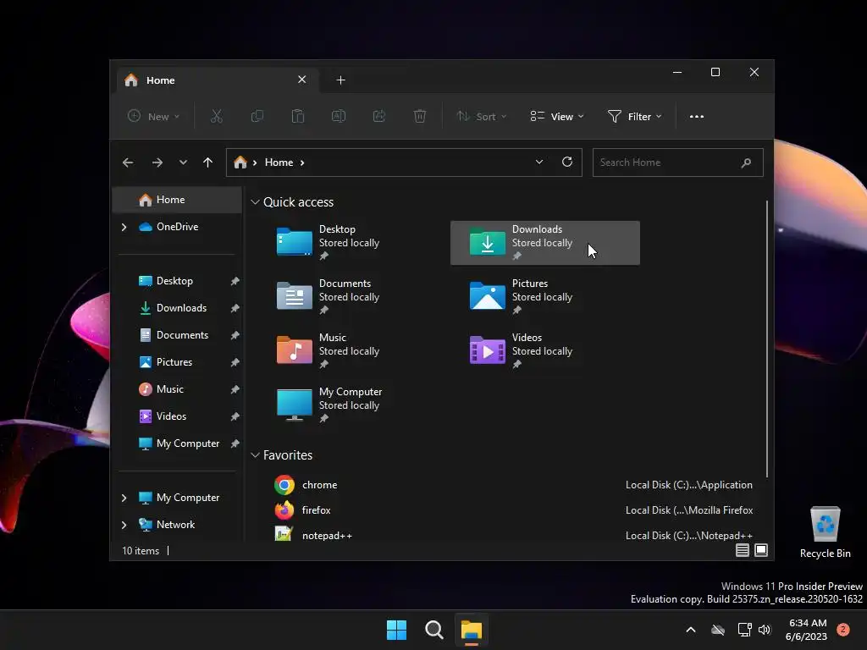The image size is (867, 650).
Task: Click the Delete trash icon
Action: pyautogui.click(x=420, y=116)
